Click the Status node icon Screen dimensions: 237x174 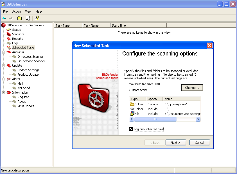(x=9, y=30)
